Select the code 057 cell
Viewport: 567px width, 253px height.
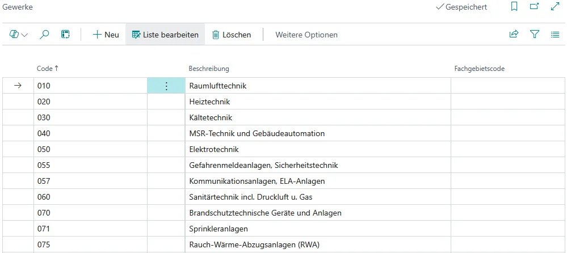(x=90, y=181)
